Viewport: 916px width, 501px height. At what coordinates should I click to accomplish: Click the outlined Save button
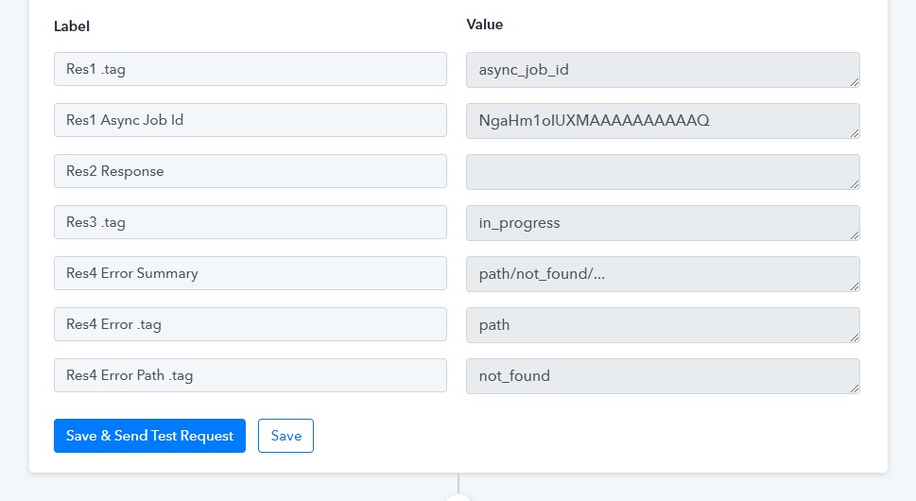(285, 436)
